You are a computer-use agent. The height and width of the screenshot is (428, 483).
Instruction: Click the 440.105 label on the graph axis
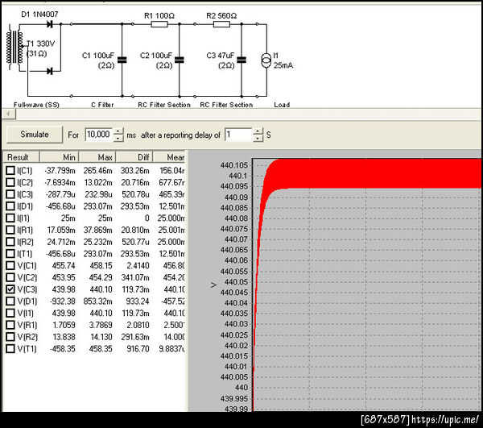pyautogui.click(x=233, y=165)
